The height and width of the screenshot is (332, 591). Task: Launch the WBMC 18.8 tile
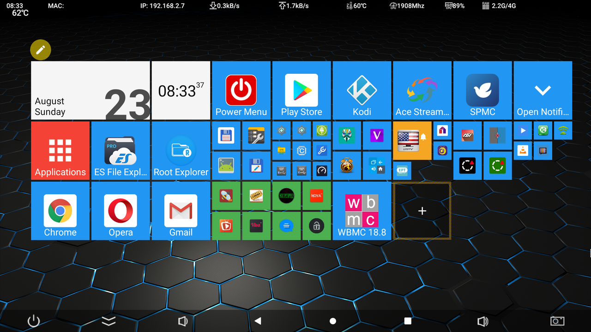tap(362, 211)
